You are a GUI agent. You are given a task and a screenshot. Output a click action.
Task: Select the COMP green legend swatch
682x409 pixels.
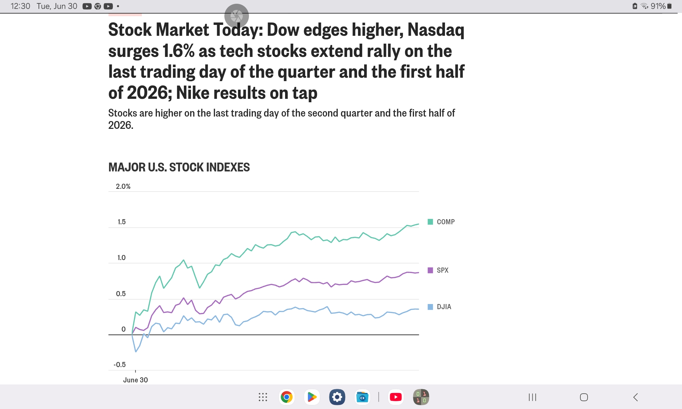(x=430, y=222)
